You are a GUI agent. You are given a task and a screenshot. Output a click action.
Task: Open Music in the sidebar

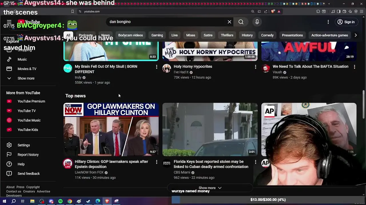point(29,59)
